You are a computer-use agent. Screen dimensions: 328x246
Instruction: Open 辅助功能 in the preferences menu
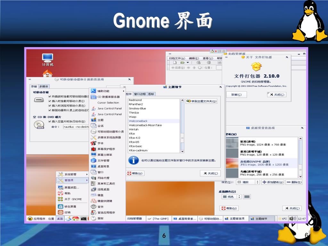coord(107,91)
